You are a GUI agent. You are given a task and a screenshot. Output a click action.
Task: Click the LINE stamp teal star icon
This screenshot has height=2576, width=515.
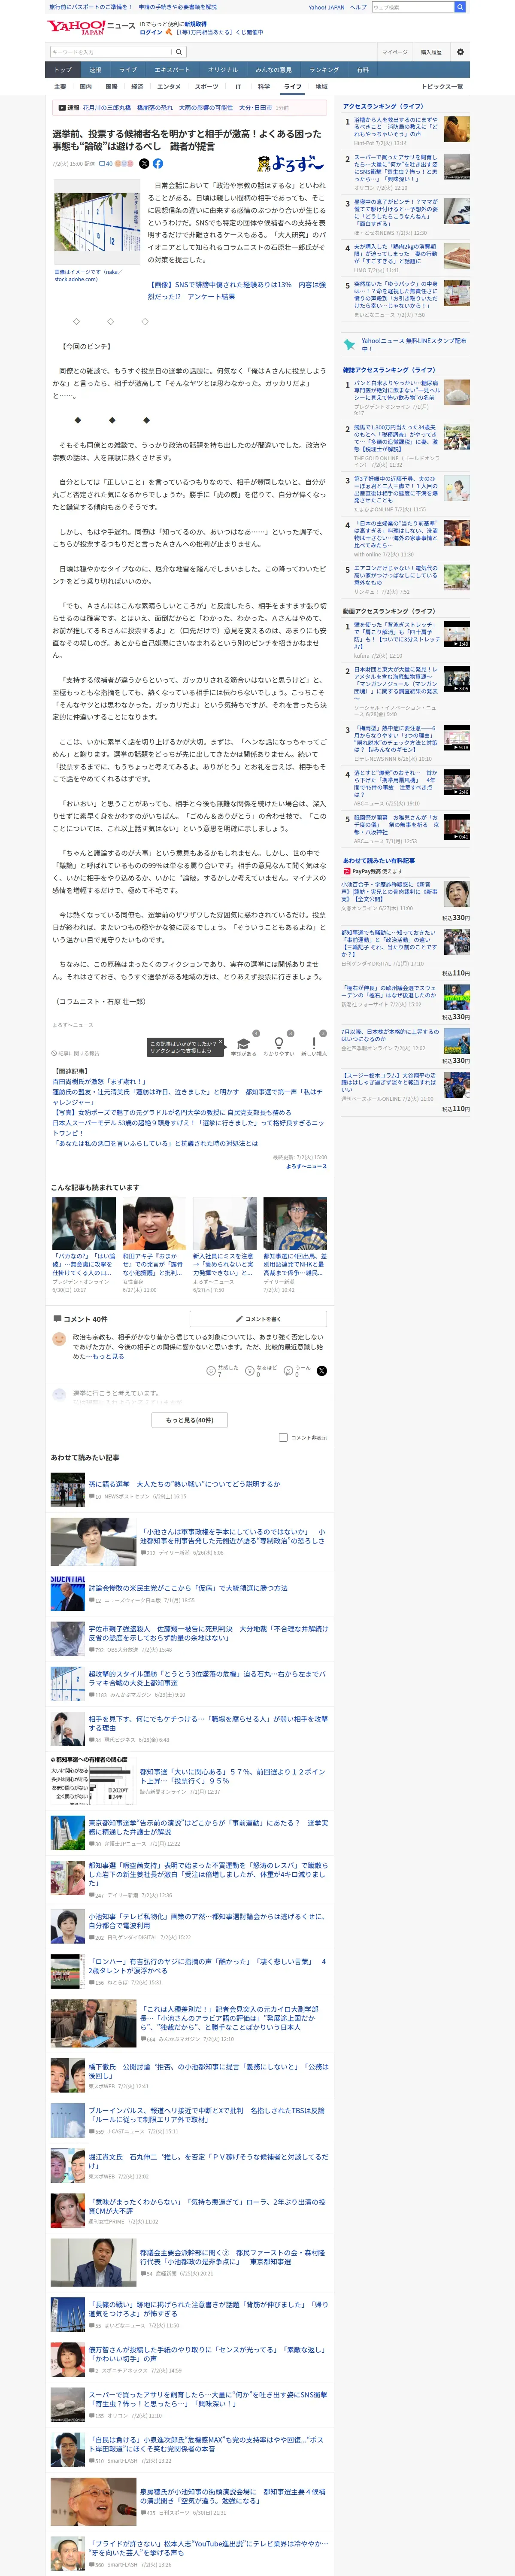[x=350, y=345]
